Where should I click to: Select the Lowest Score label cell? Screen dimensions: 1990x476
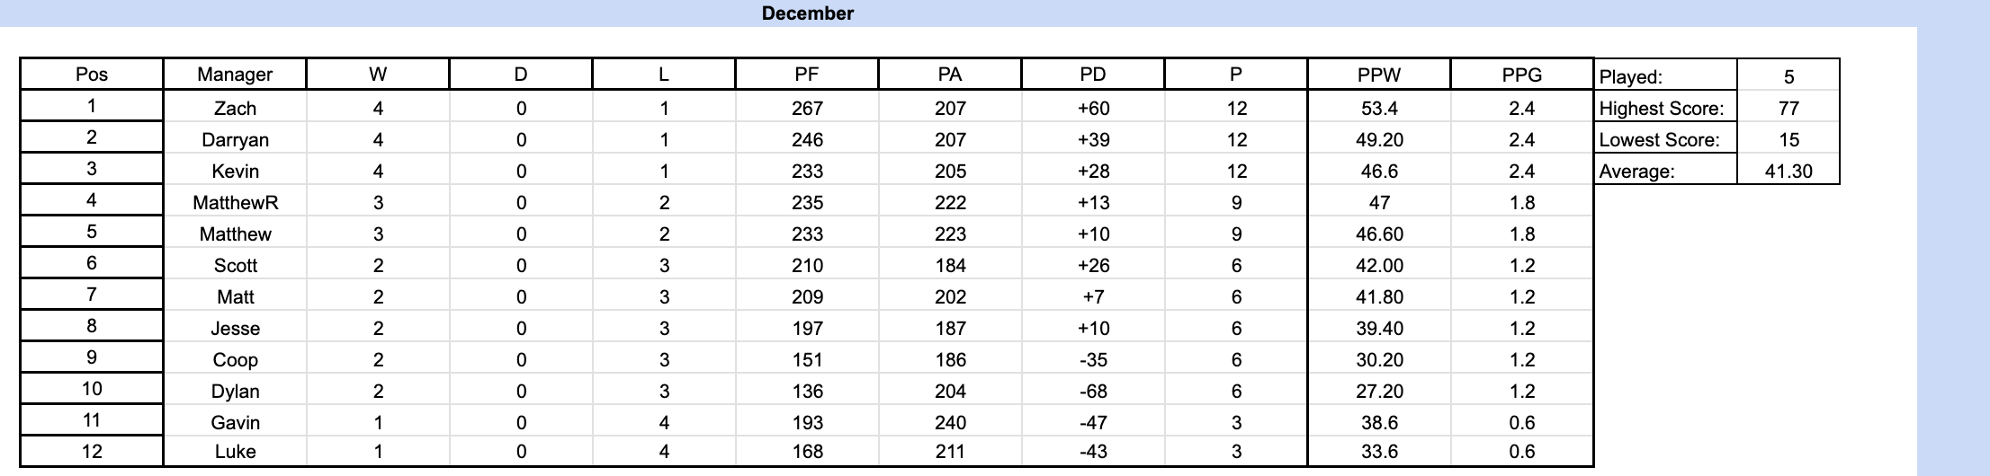click(x=1664, y=140)
